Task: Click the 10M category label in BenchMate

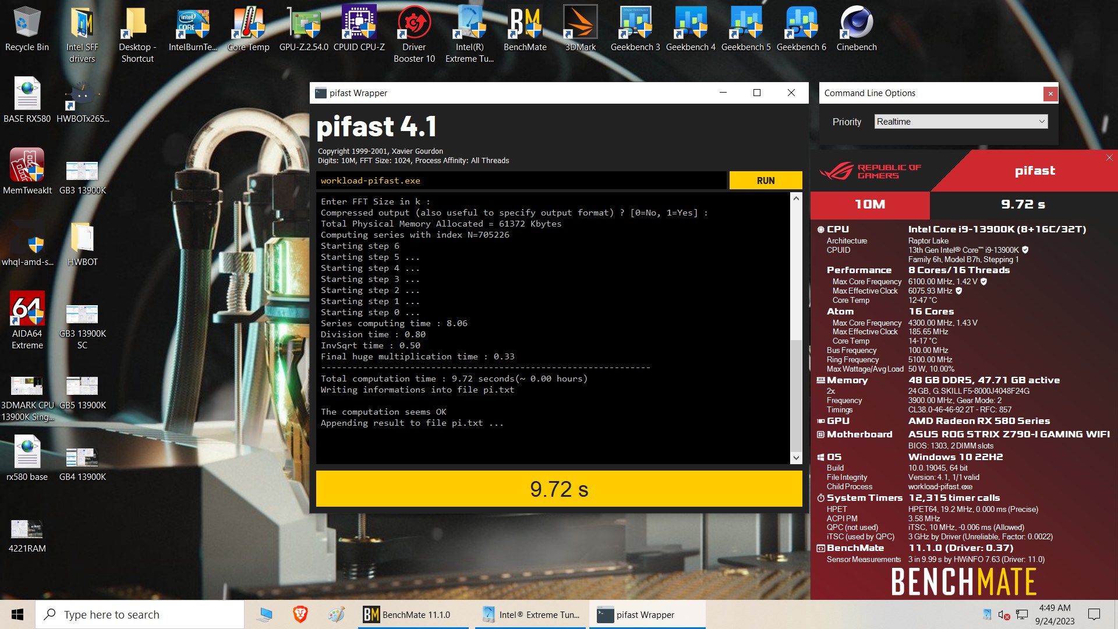Action: [x=870, y=204]
